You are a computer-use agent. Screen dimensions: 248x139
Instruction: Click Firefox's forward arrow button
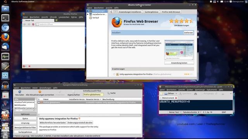point(29,24)
